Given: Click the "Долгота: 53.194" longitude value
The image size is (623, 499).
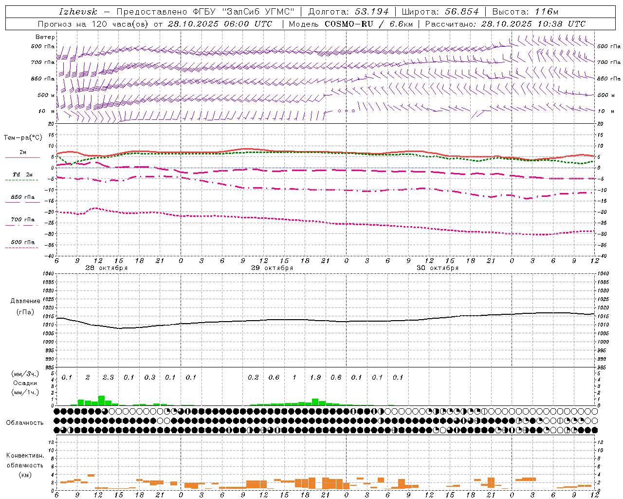Looking at the screenshot, I should tap(348, 12).
